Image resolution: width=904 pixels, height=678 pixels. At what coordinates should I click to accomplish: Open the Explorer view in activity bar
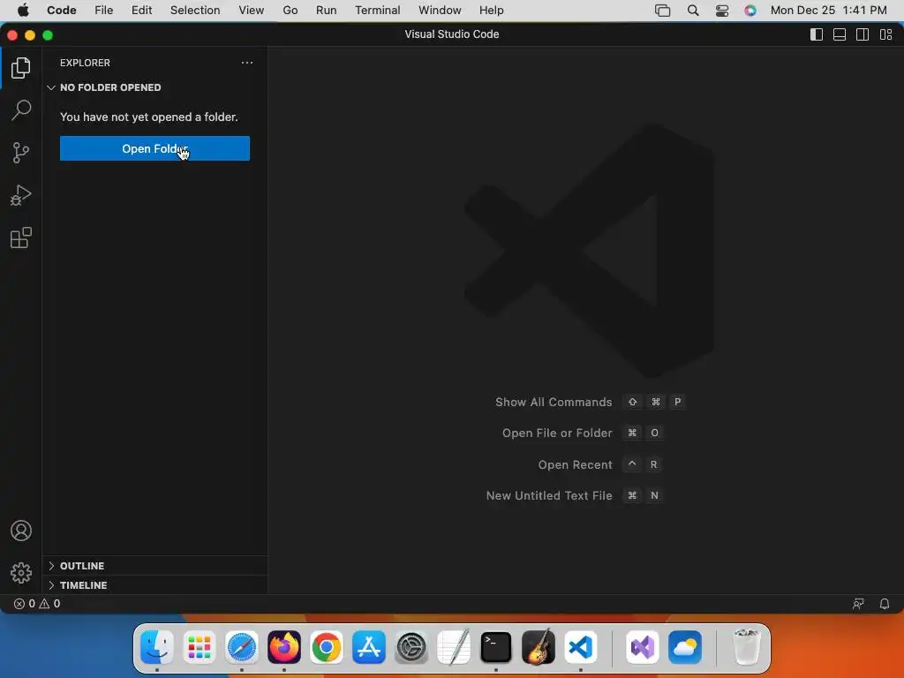pos(21,68)
